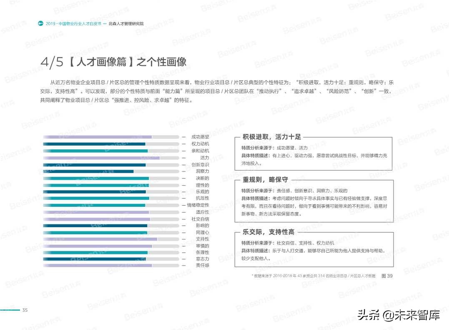Click the 图39 figure caption
Image resolution: width=449 pixels, height=330 pixels.
coord(386,276)
